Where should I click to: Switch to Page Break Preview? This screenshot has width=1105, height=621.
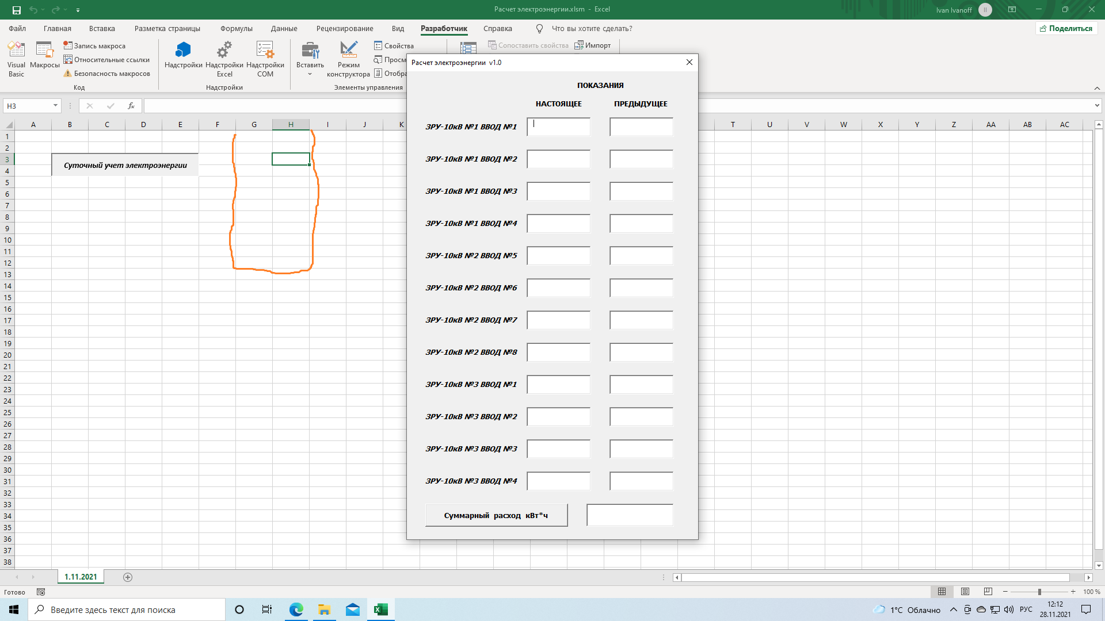coord(988,592)
